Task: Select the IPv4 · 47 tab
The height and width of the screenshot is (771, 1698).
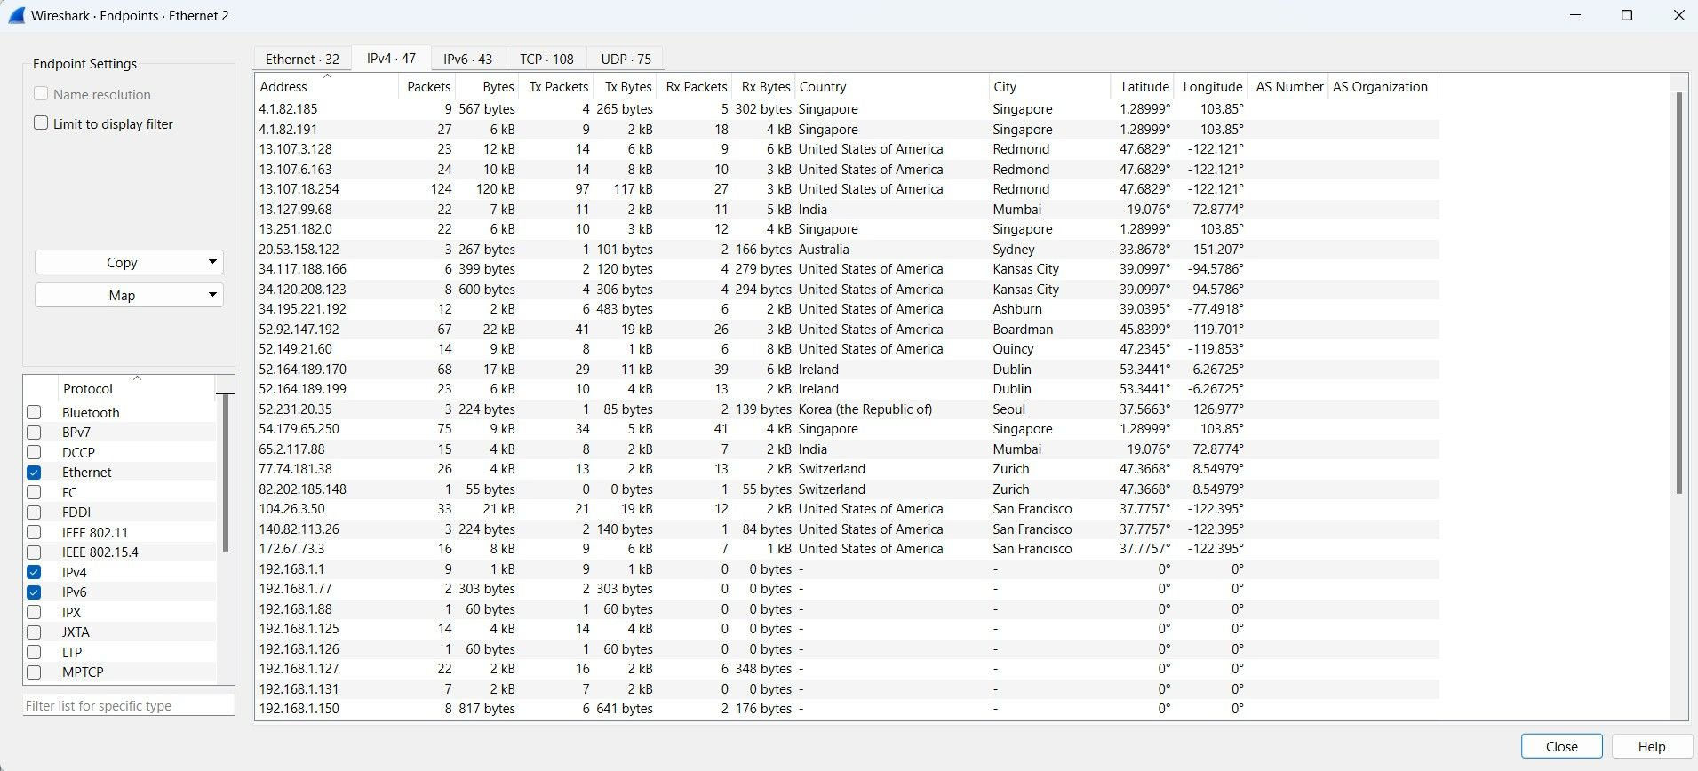Action: [x=391, y=58]
